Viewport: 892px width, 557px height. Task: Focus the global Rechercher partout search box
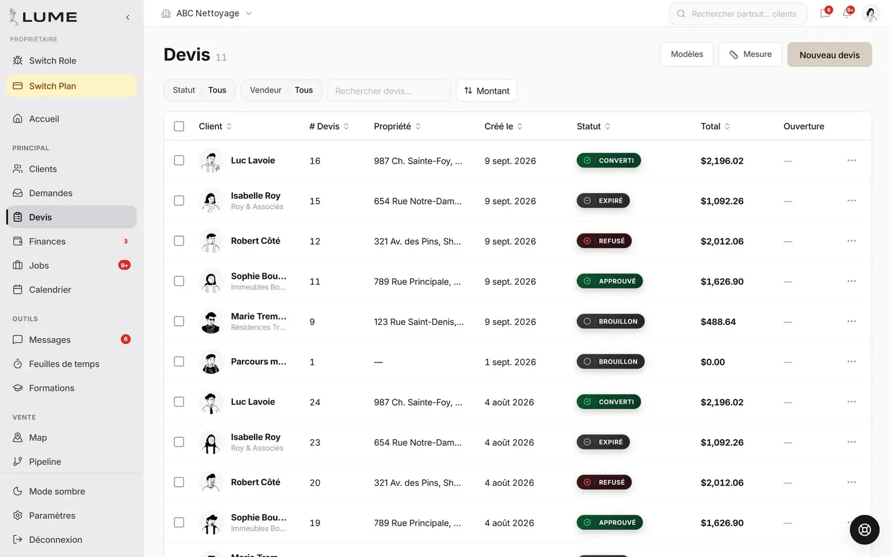point(738,14)
